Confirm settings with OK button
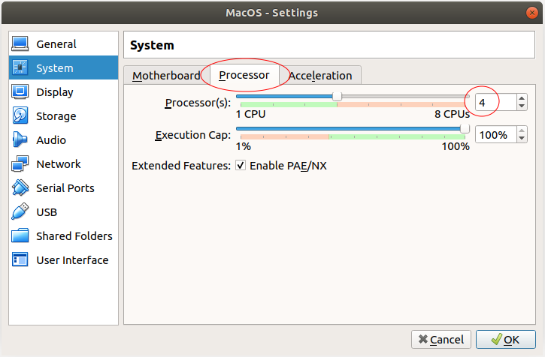This screenshot has height=357, width=545. click(x=505, y=339)
